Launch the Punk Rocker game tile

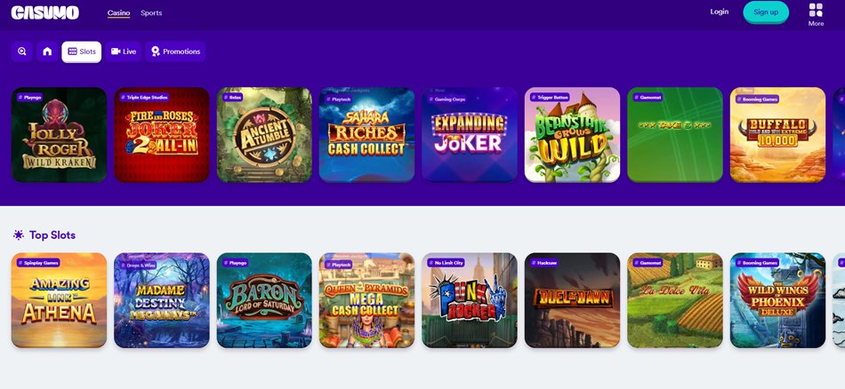pyautogui.click(x=470, y=300)
